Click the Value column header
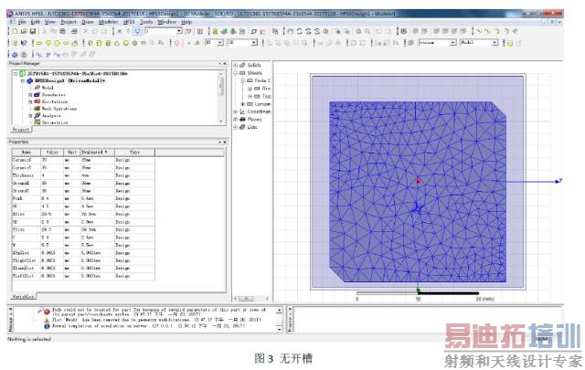Screen dimensions: 585x370 pyautogui.click(x=52, y=153)
